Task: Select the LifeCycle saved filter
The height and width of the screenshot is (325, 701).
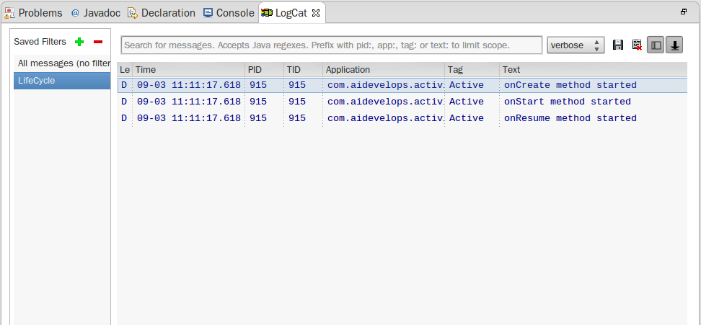Action: pos(62,81)
